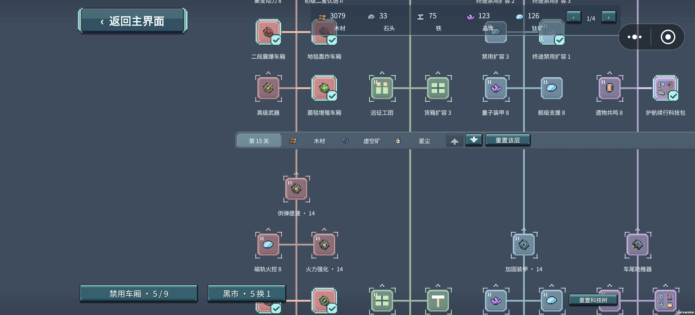Click the mini program close circle button

click(668, 37)
